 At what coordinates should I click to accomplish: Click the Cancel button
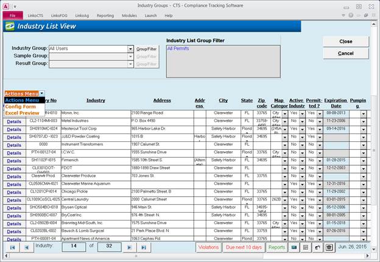point(345,54)
